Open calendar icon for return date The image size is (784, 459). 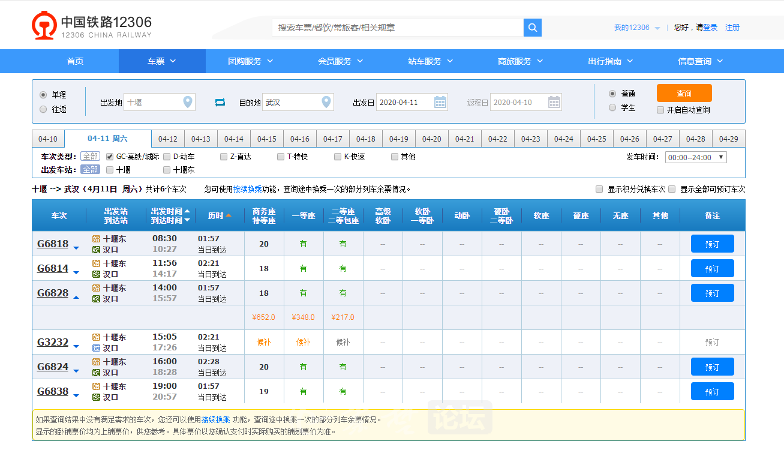[554, 102]
